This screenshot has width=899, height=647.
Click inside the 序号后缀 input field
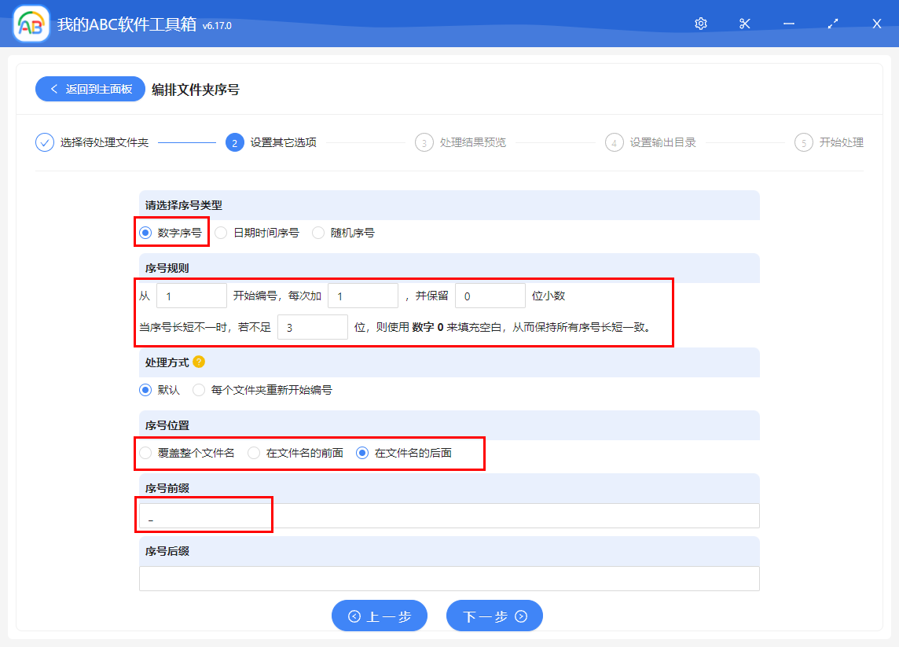tap(449, 578)
